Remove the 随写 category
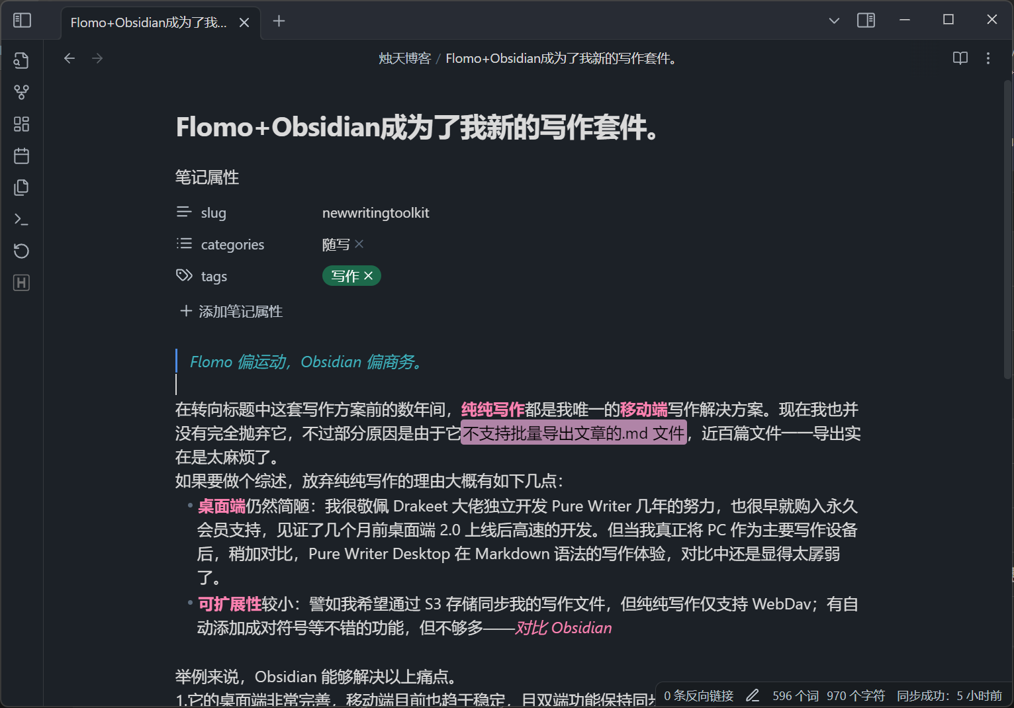This screenshot has width=1014, height=708. point(359,244)
